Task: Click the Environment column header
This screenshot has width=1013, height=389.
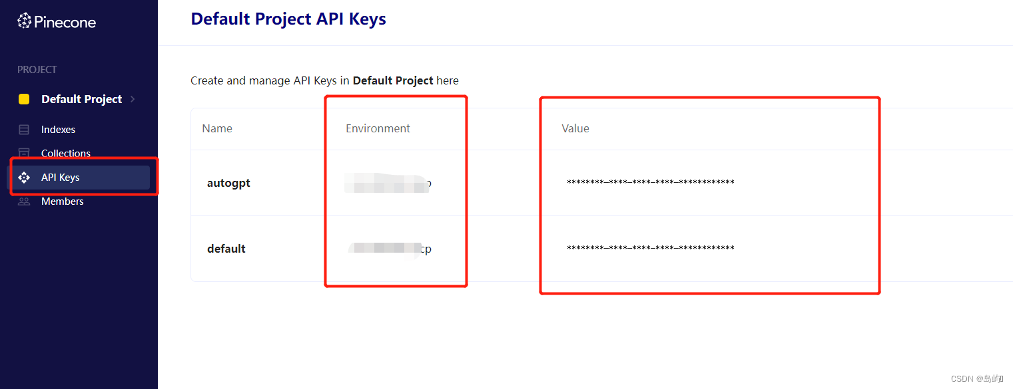Action: point(378,128)
